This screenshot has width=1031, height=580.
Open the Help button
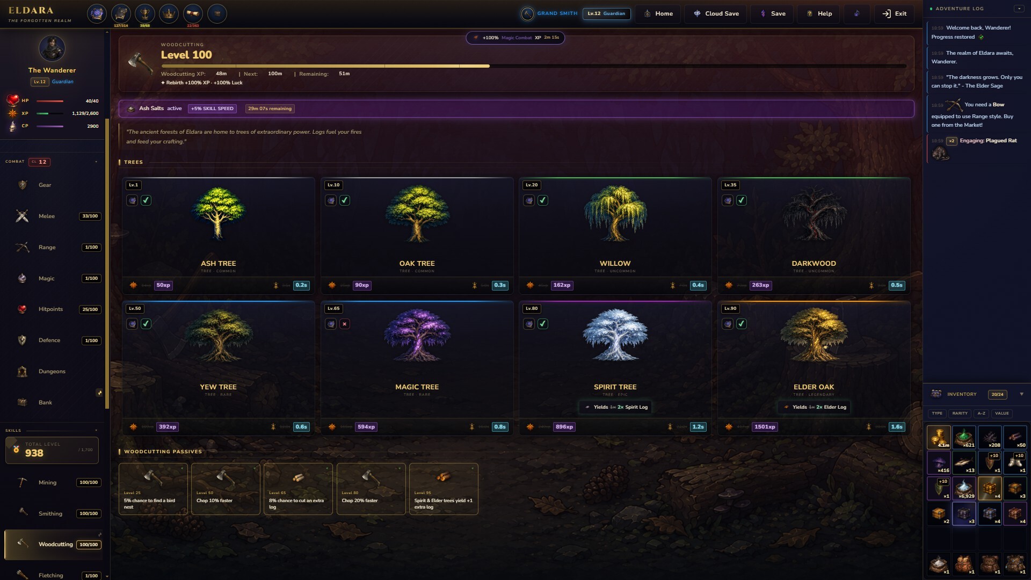819,13
